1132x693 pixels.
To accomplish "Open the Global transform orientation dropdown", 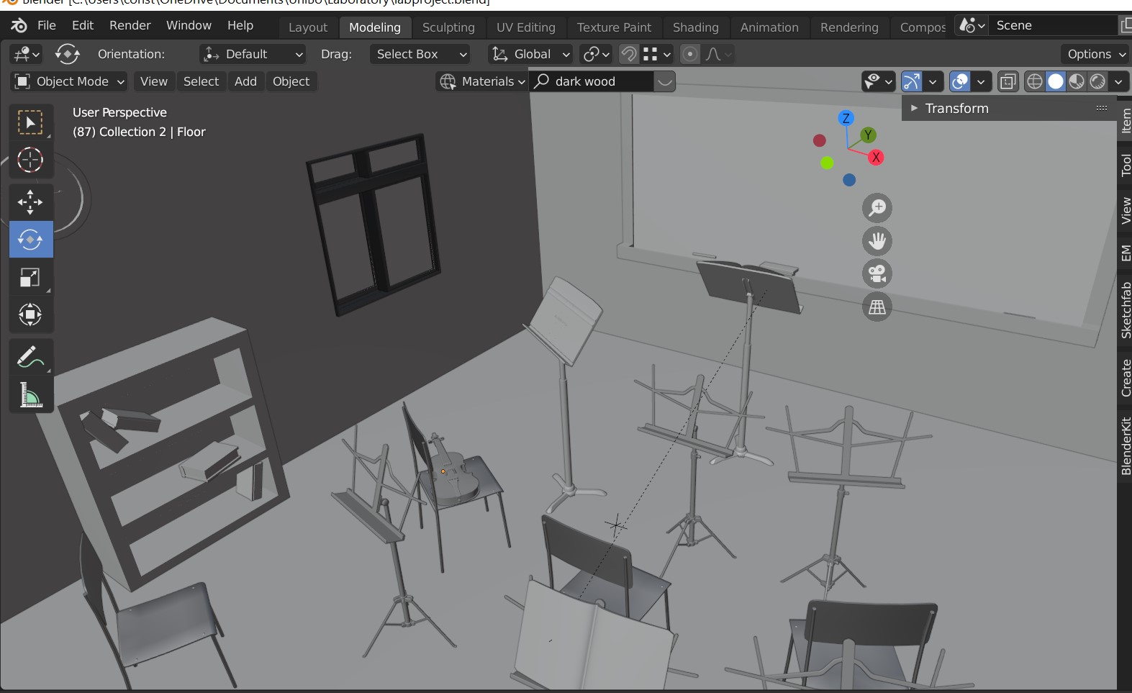I will point(531,54).
